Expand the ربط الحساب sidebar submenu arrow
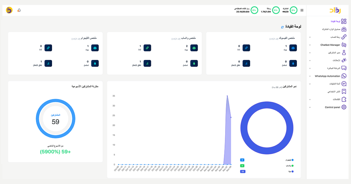The height and width of the screenshot is (184, 351). (310, 37)
